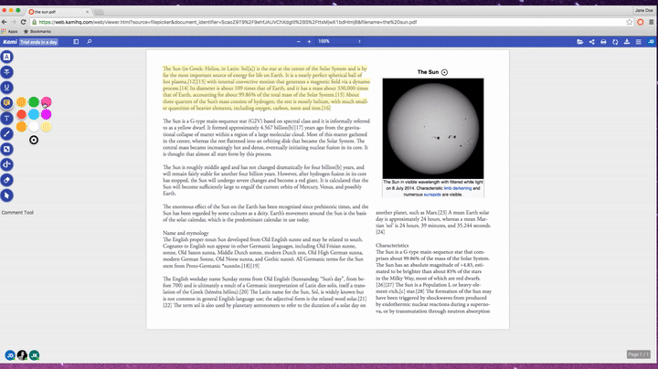Select the Drawing pen tool
658x369 pixels.
[7, 133]
